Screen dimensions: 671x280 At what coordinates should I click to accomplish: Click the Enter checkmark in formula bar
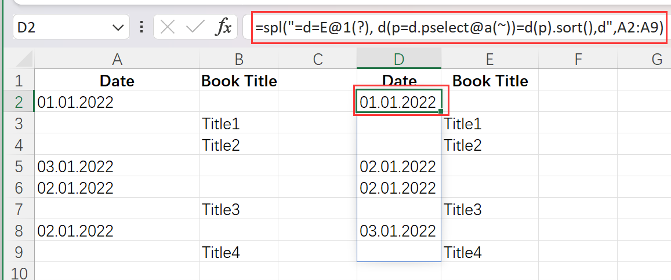pos(195,27)
